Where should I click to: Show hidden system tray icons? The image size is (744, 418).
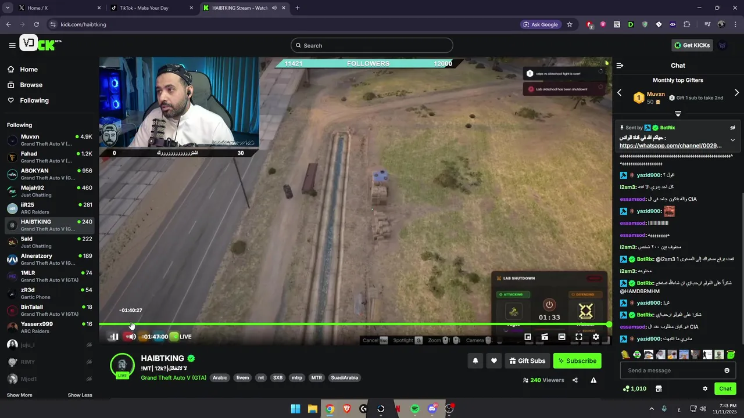coord(652,409)
